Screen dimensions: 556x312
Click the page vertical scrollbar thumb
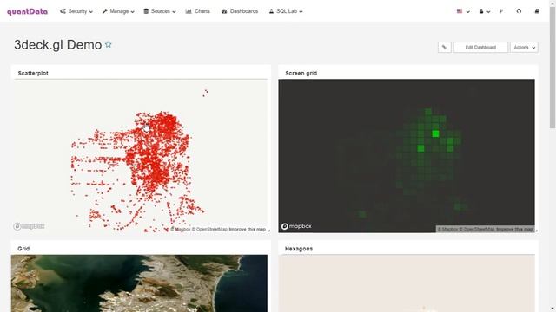click(x=553, y=68)
